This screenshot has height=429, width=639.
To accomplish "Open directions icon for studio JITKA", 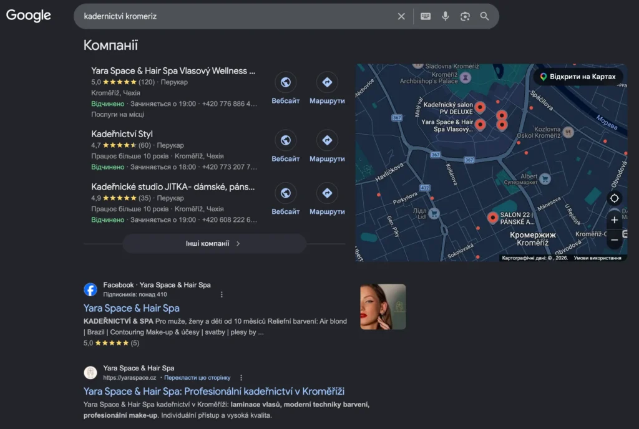I will coord(327,193).
